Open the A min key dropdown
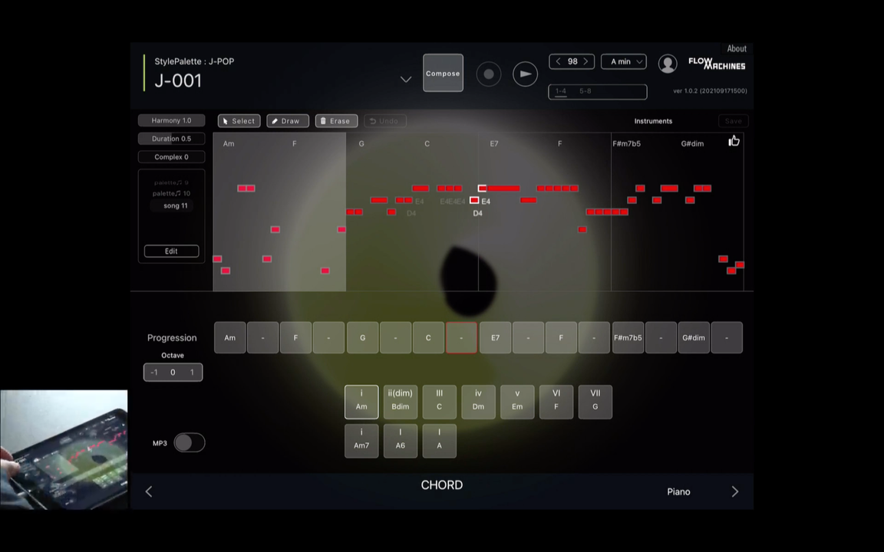 [624, 61]
